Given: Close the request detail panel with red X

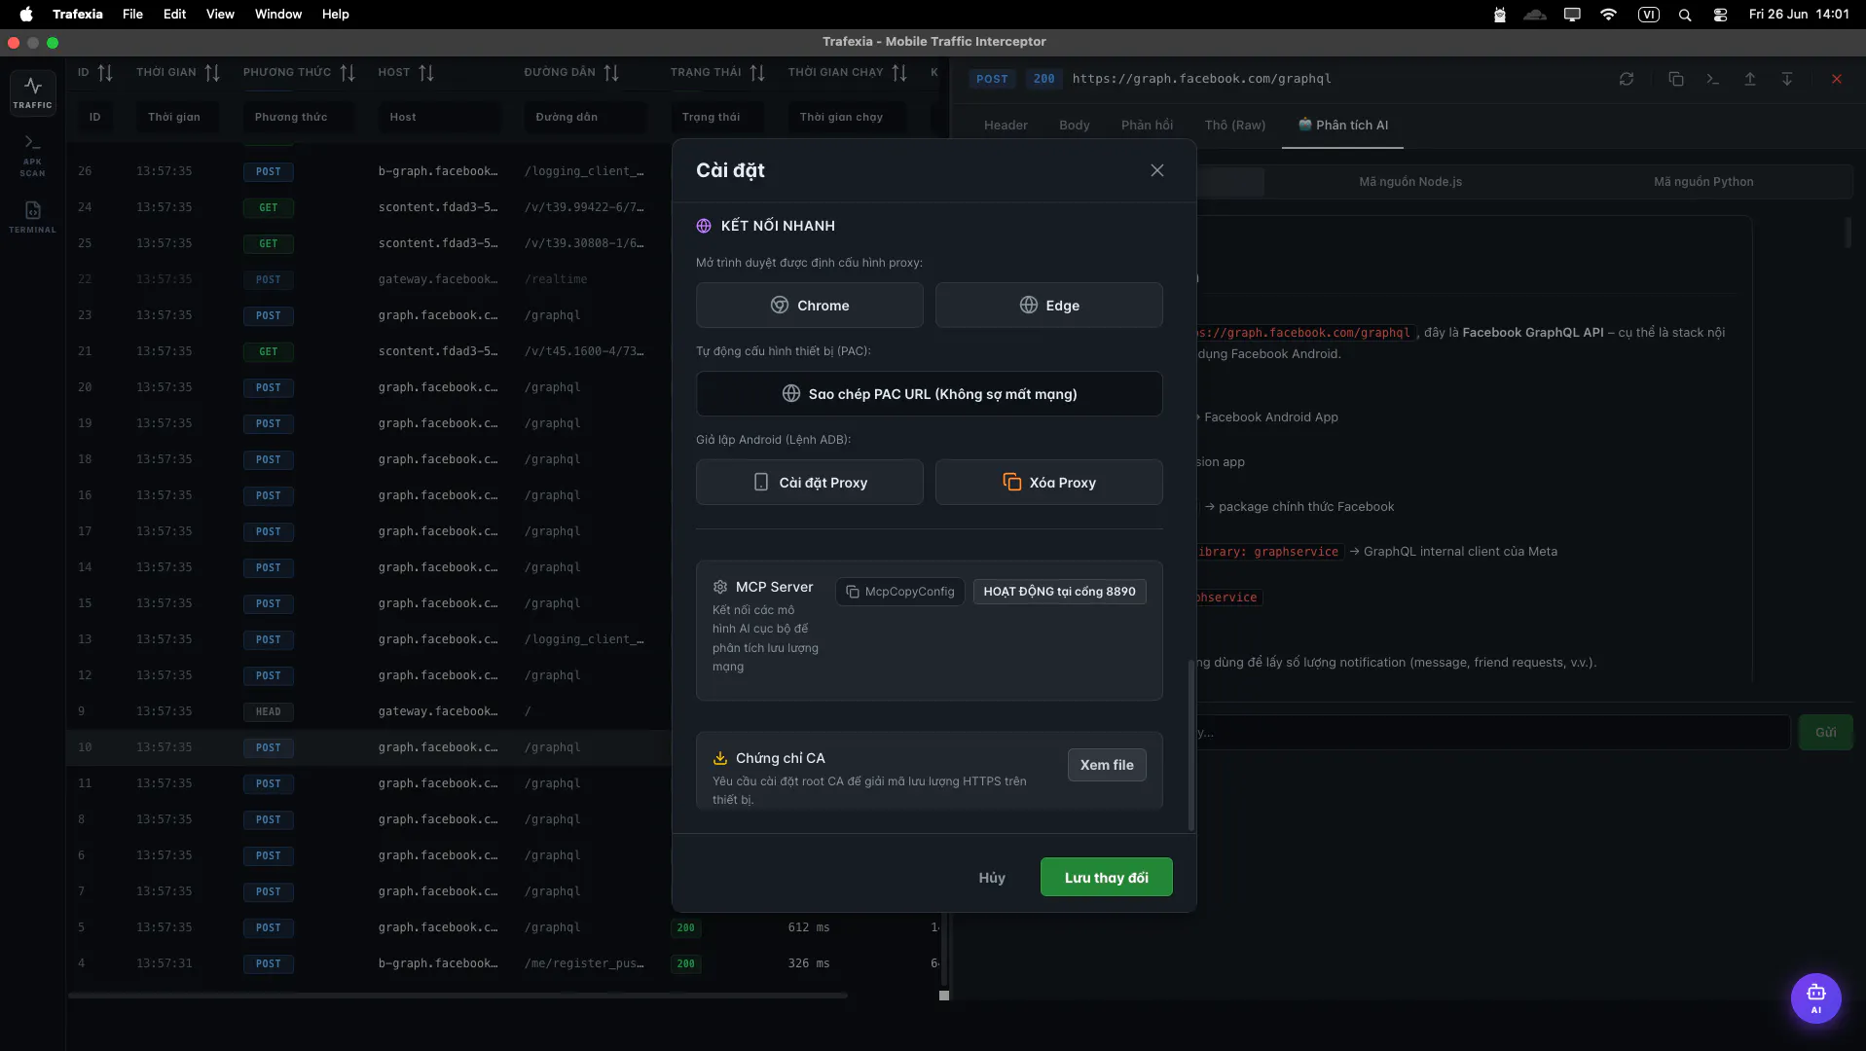Looking at the screenshot, I should click(1836, 79).
